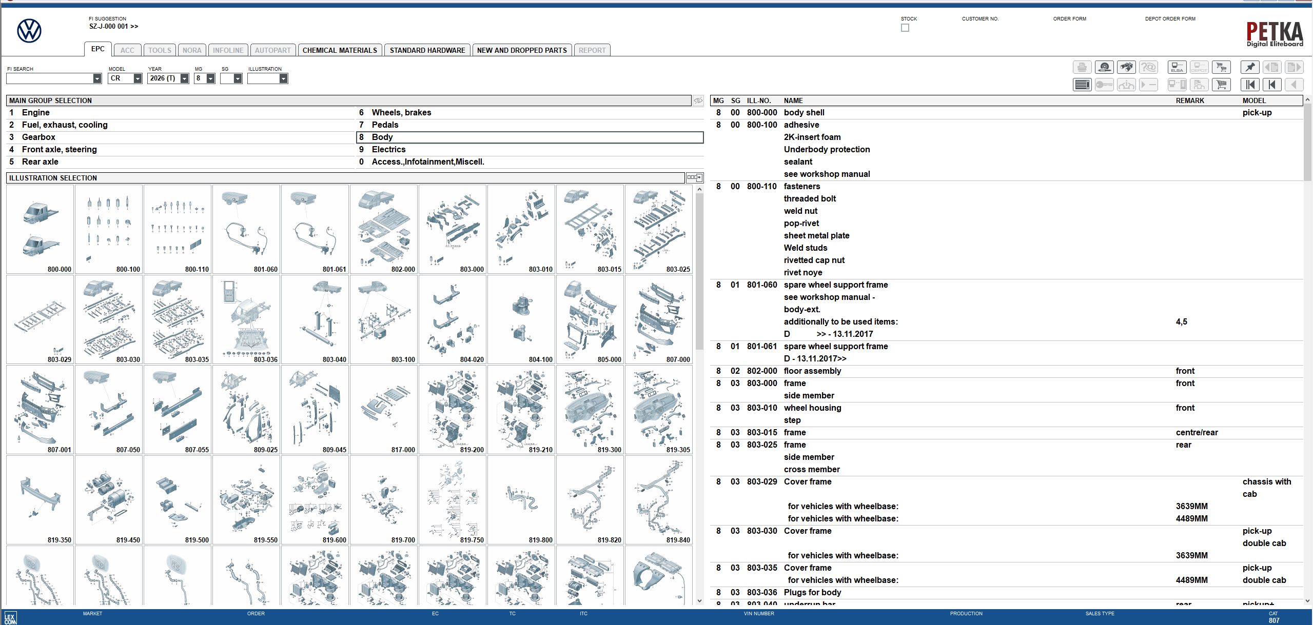This screenshot has width=1313, height=625.
Task: Select the wheel and bolt parts icon
Action: point(1105,67)
